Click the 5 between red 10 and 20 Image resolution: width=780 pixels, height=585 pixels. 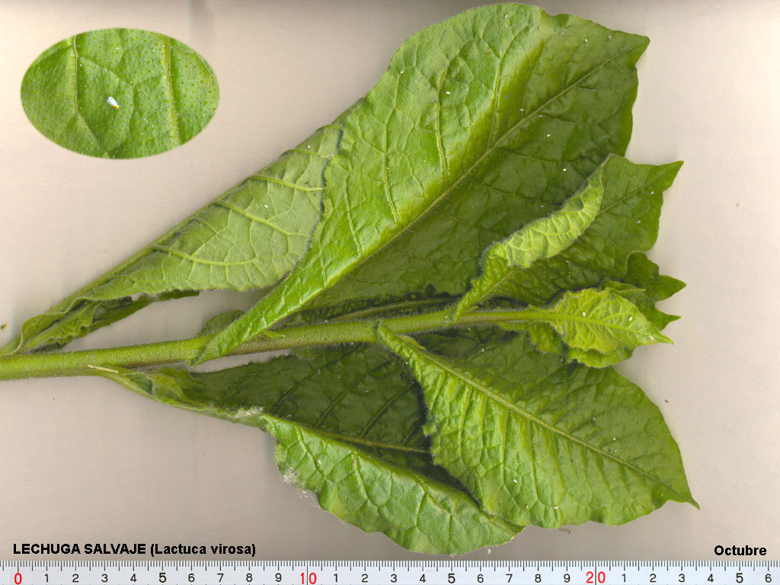coord(452,578)
